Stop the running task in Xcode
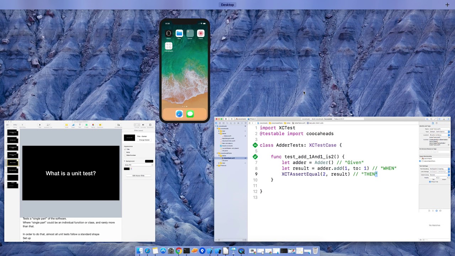This screenshot has height=256, width=455. (231, 119)
